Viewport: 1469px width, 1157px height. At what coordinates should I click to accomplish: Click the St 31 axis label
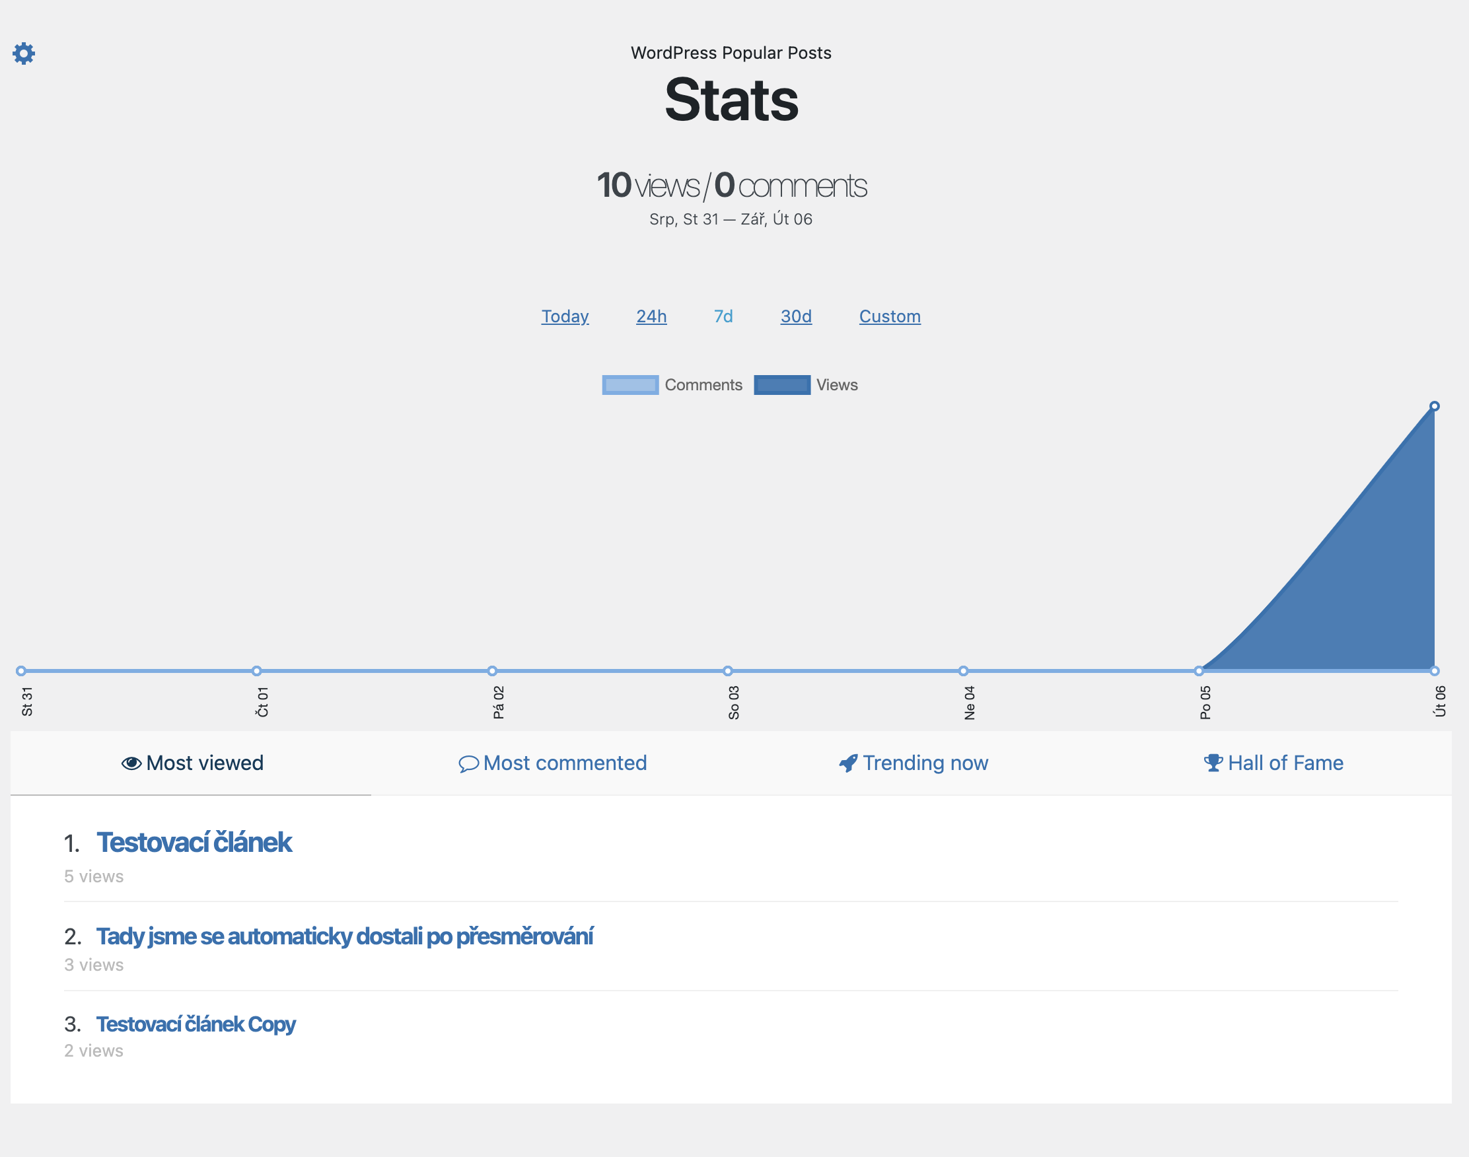coord(27,702)
